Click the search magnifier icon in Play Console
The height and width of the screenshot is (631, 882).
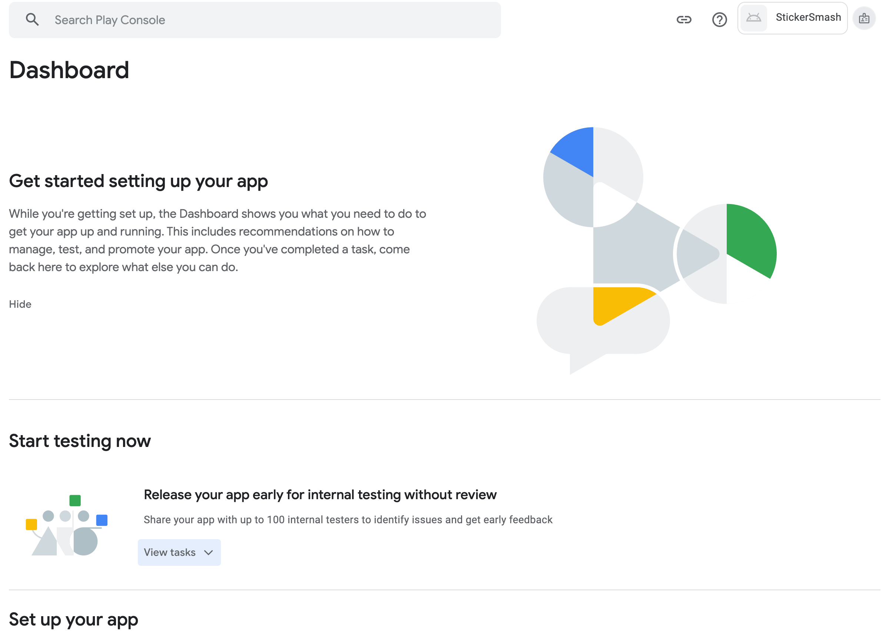[x=33, y=19]
